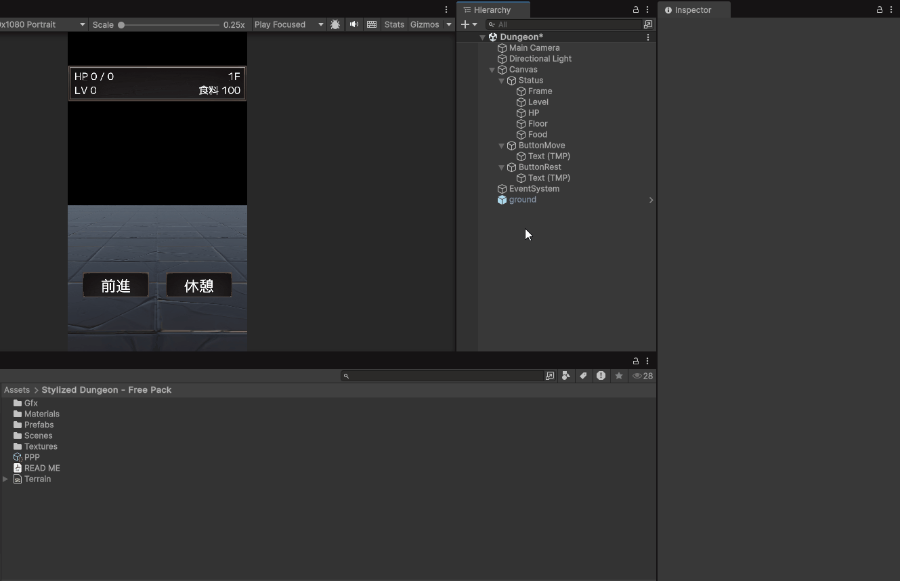Collapse the ButtonMove object
Screen dimensions: 900x581
tap(502, 146)
